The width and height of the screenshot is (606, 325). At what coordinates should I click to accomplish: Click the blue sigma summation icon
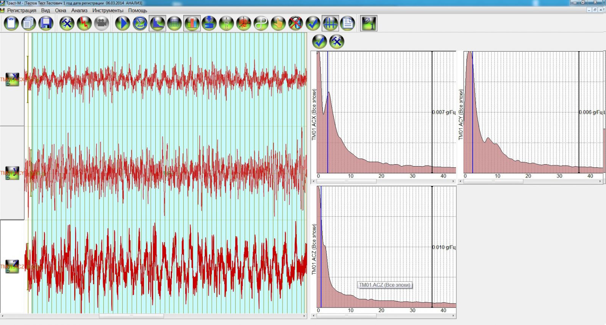140,23
